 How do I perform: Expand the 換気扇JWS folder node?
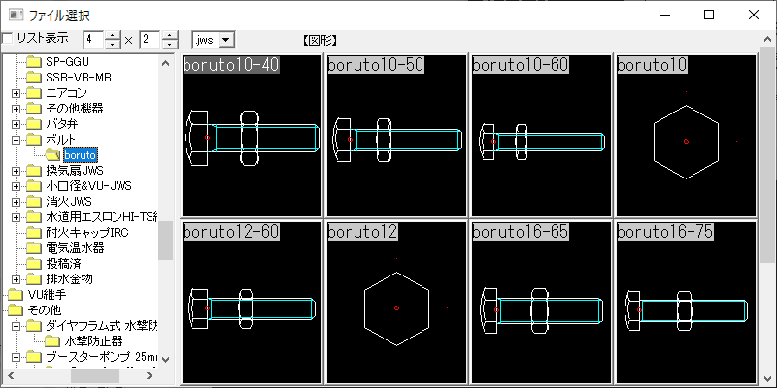(x=17, y=171)
